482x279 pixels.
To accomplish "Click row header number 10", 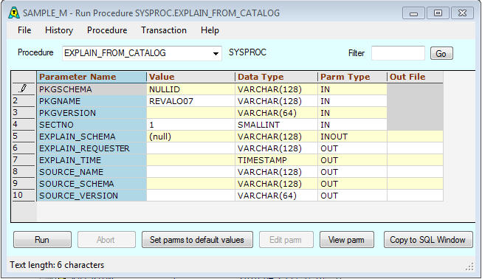I will [x=24, y=196].
